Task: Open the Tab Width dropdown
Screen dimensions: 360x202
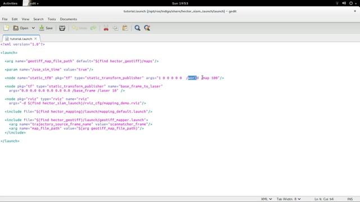Action: pyautogui.click(x=289, y=199)
